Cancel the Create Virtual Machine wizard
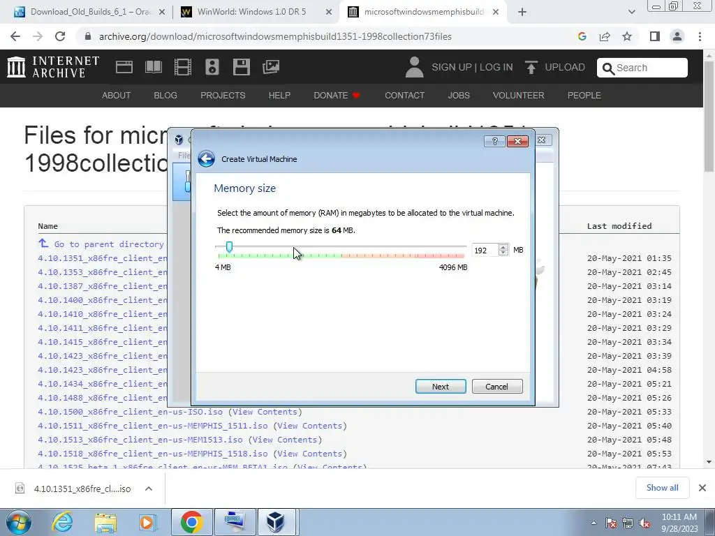The width and height of the screenshot is (715, 536). [x=497, y=387]
